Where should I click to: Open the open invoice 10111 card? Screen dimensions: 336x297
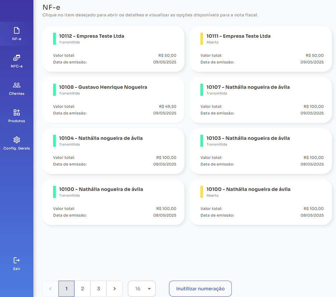tap(261, 49)
